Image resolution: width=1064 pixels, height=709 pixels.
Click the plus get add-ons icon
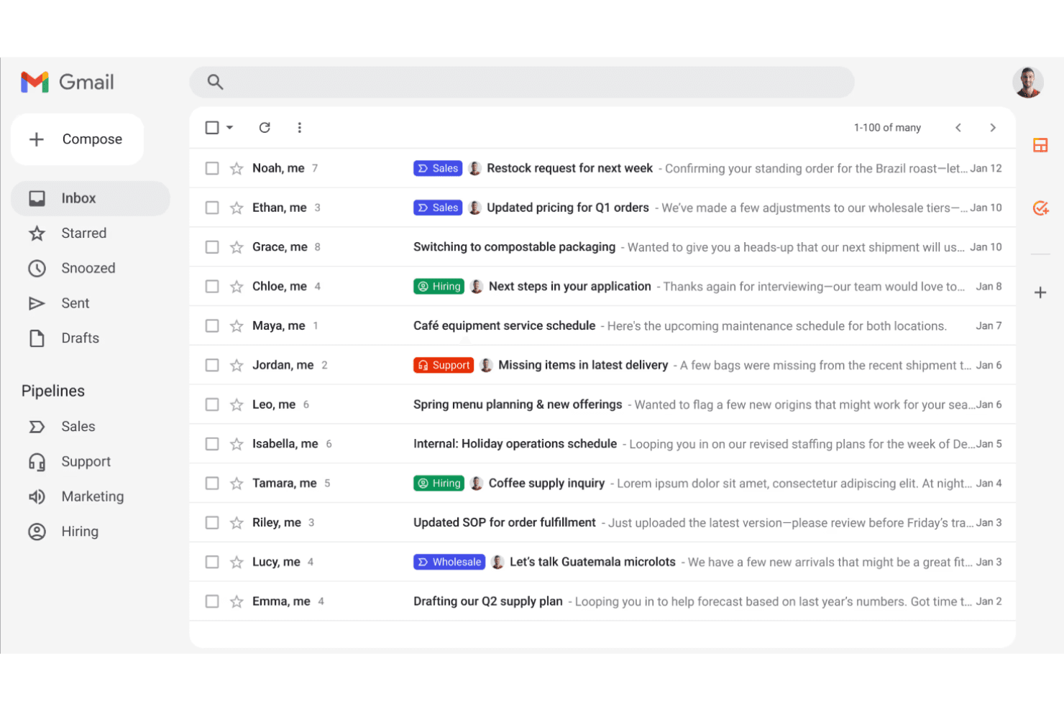tap(1040, 292)
